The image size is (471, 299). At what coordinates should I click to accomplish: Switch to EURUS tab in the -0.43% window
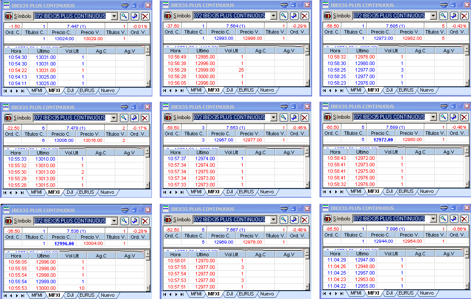pos(406,90)
